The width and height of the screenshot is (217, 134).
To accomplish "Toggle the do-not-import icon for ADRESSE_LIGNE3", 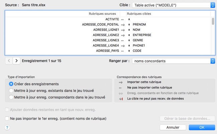I will click(123, 40).
